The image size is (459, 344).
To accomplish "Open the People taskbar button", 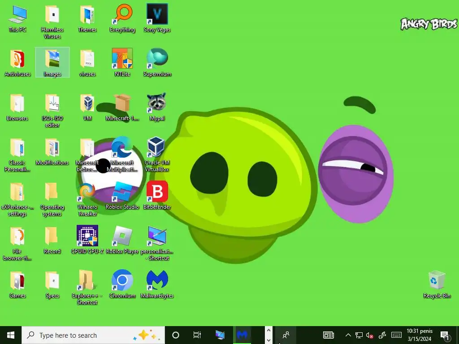I will 286,335.
